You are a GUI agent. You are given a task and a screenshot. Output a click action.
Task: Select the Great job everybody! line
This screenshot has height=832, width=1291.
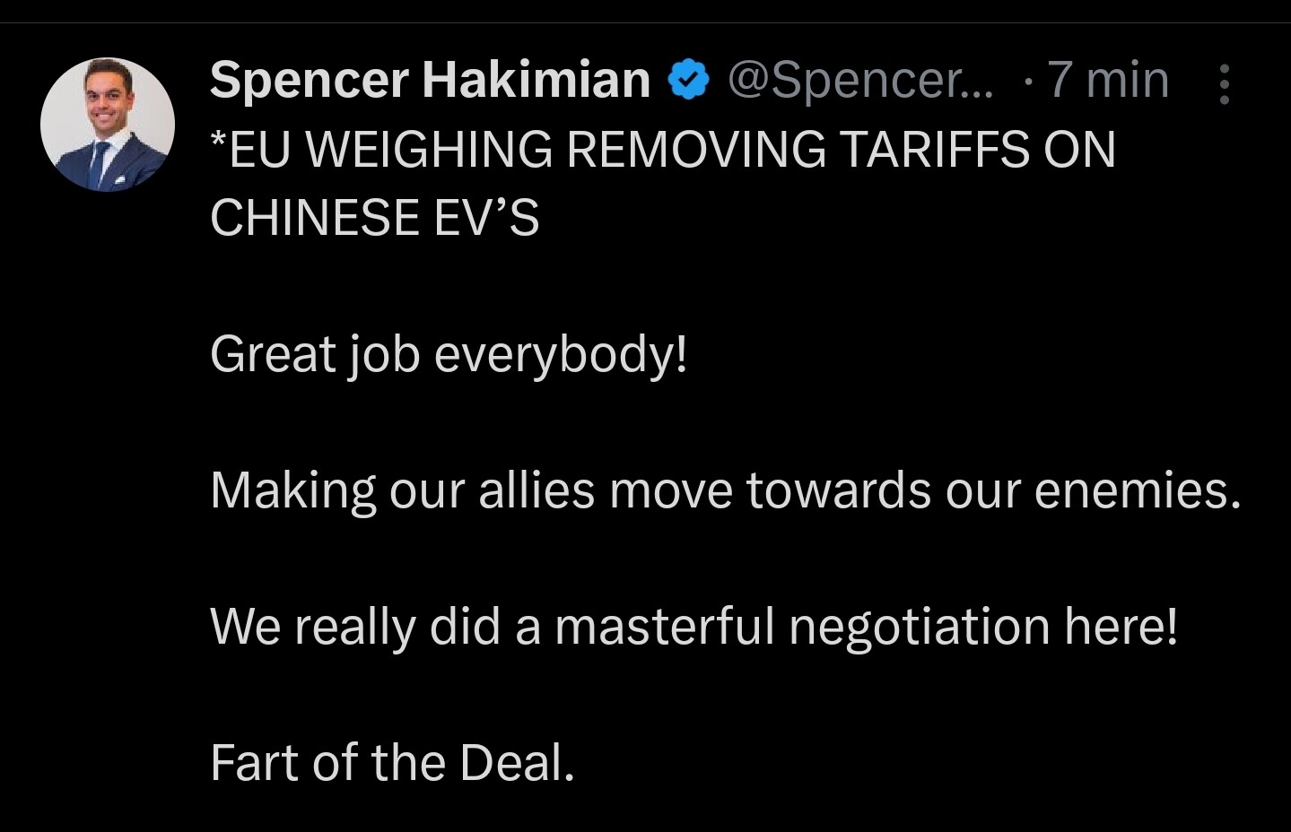pos(449,355)
